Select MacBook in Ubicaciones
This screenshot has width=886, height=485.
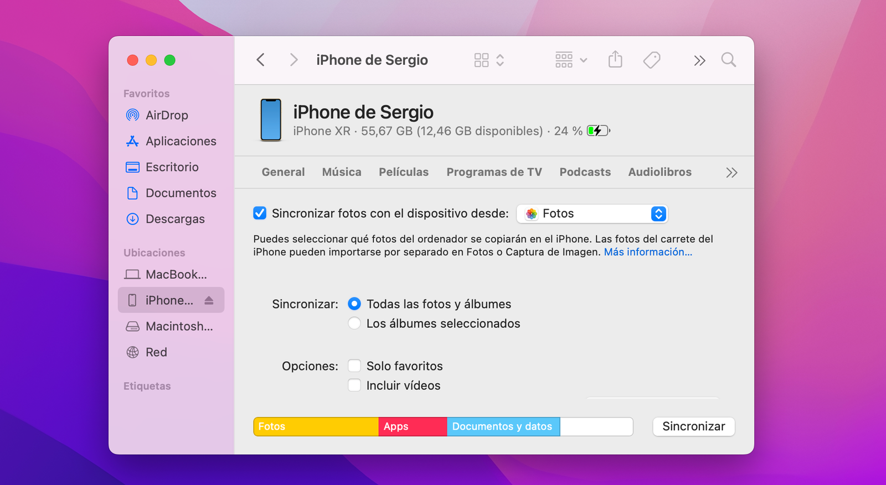176,274
